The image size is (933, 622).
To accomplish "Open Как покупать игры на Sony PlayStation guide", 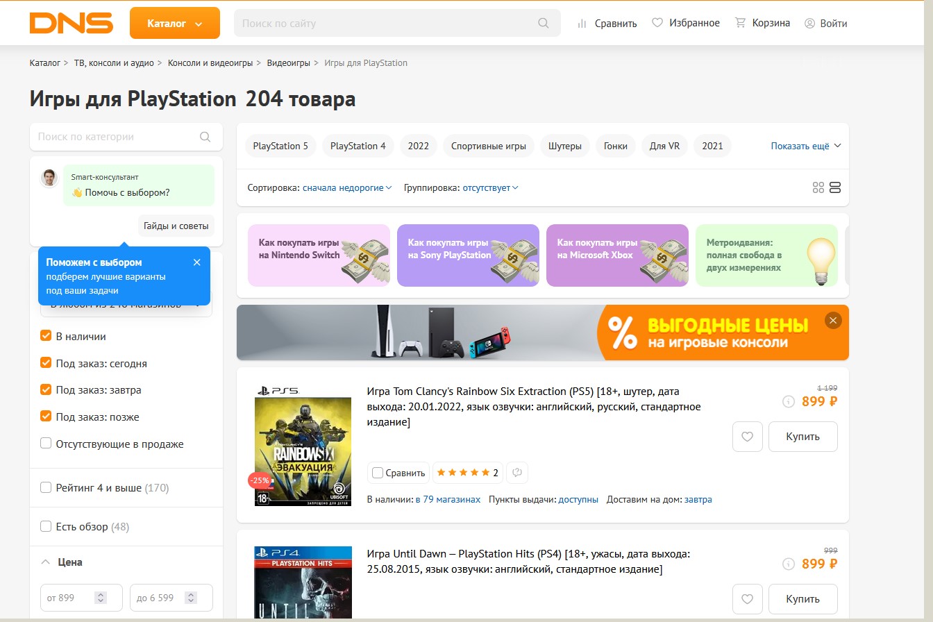I will [468, 255].
